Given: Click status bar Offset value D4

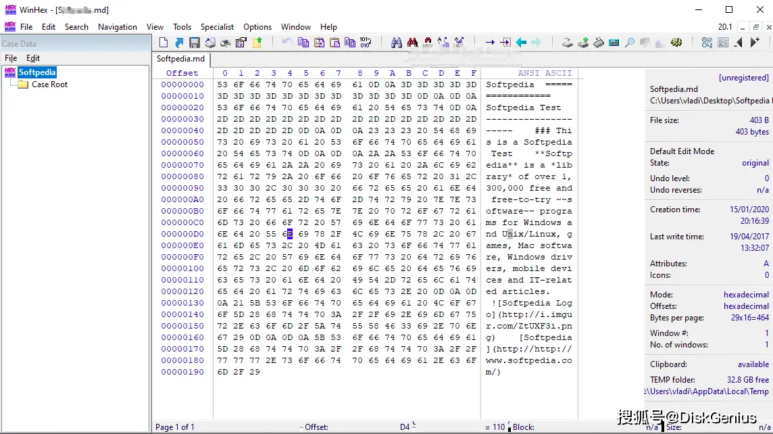Looking at the screenshot, I should tap(405, 427).
